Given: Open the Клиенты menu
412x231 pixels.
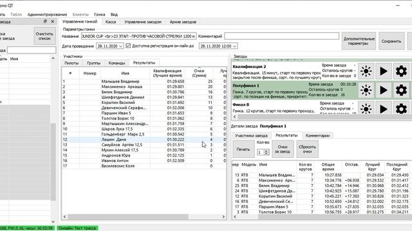Looking at the screenshot, I should 80,14.
